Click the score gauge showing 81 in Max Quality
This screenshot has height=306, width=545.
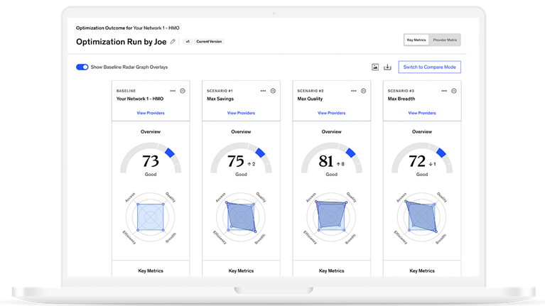(331, 161)
